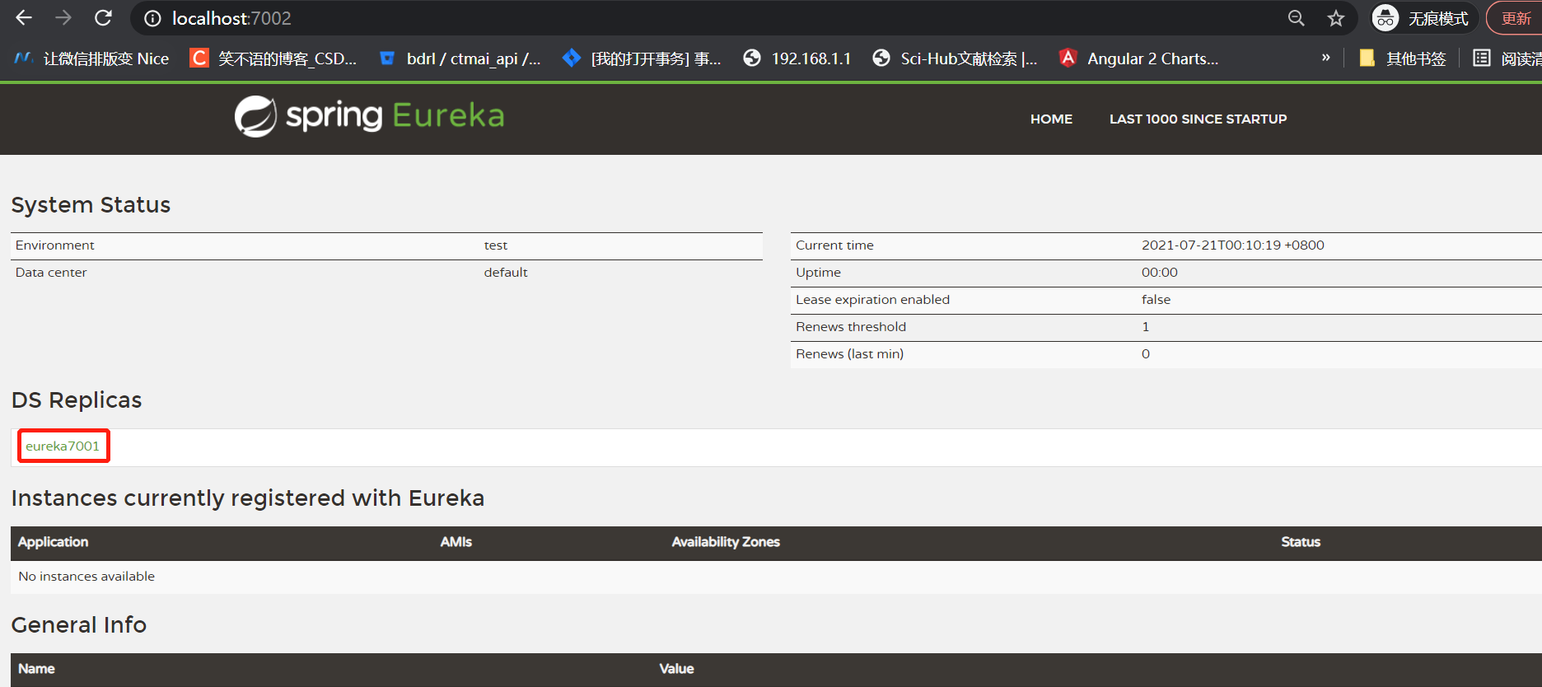Click the zoom magnifier icon in address bar

click(x=1296, y=18)
